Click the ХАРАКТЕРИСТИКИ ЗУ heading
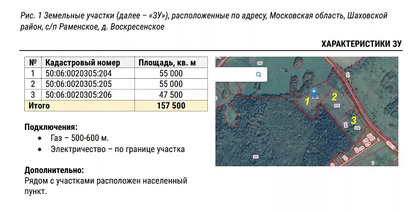The image size is (418, 212). point(362,44)
